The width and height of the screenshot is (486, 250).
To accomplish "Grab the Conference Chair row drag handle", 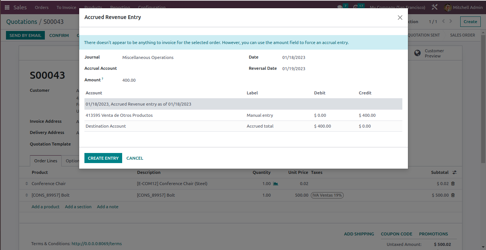I will [x=27, y=184].
